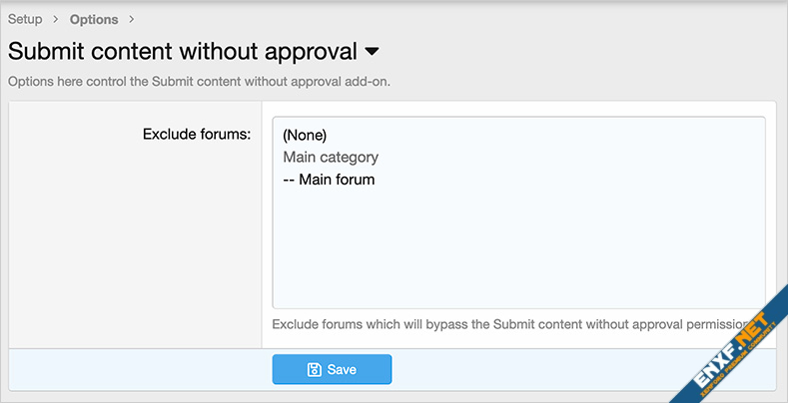Click the "Exclude forums:" field label
Image resolution: width=788 pixels, height=403 pixels.
pos(197,134)
